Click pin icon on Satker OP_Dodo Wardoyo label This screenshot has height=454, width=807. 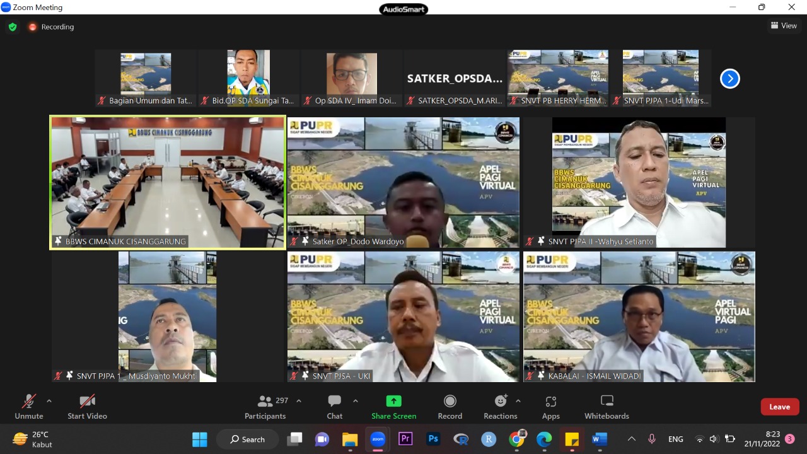pyautogui.click(x=305, y=241)
